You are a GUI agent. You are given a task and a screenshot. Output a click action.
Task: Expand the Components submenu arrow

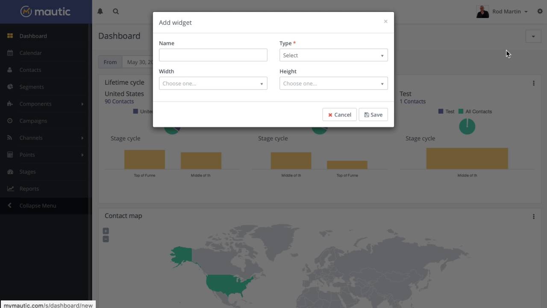82,104
